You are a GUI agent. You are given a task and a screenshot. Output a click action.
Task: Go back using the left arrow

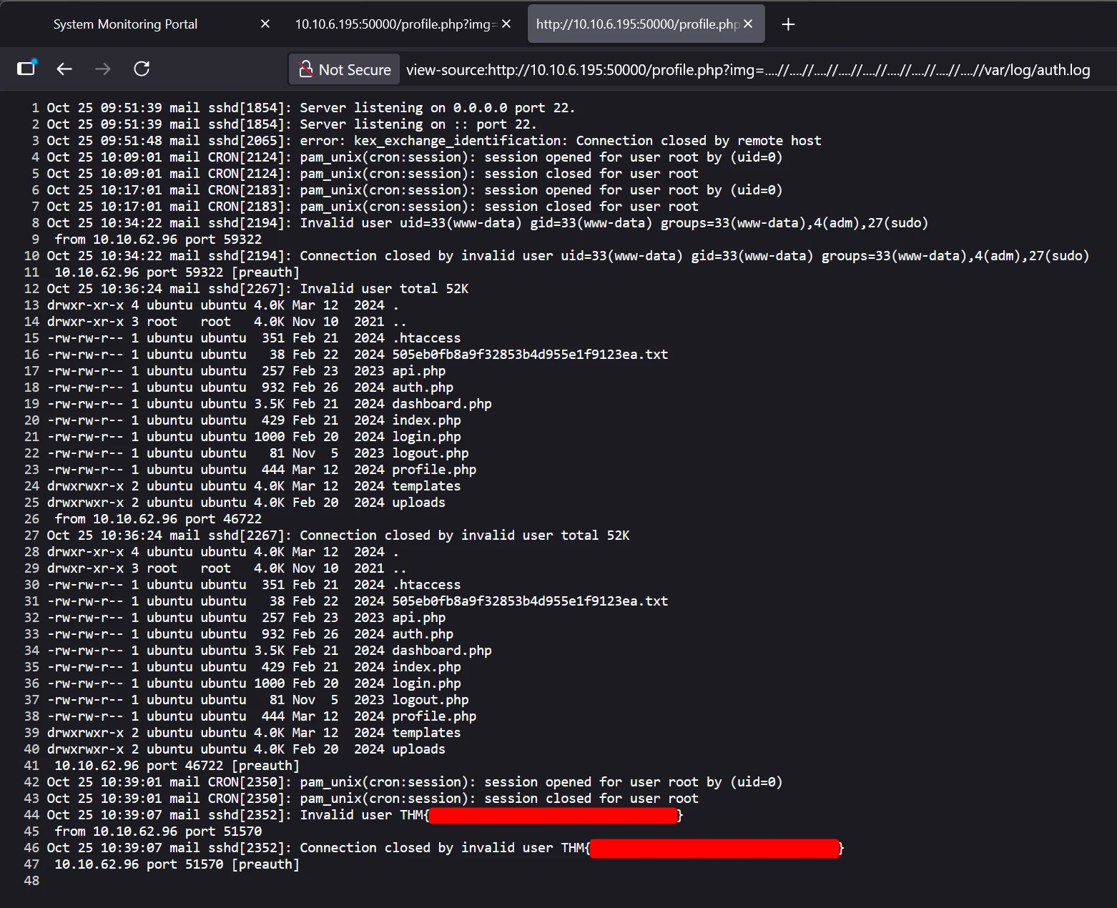click(x=64, y=69)
